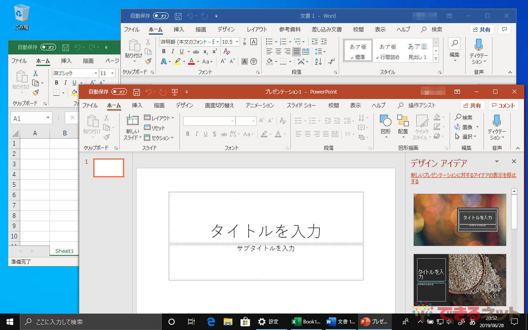The image size is (528, 330).
Task: Open PowerPoint Layout (レイアウト) dropdown
Action: click(159, 118)
